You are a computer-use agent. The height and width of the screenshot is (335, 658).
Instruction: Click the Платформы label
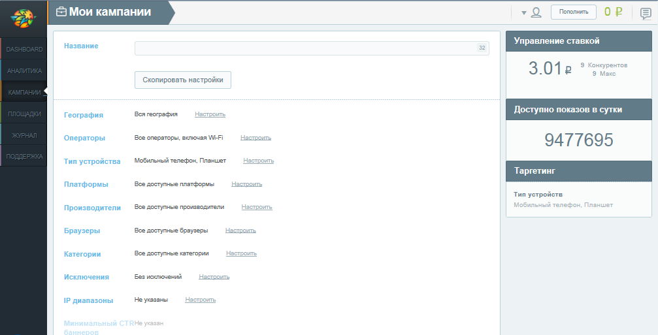click(x=86, y=184)
